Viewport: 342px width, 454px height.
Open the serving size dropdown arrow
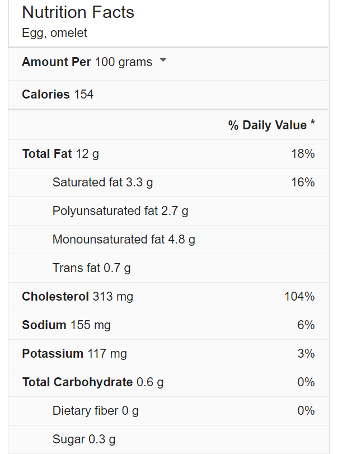click(x=163, y=61)
